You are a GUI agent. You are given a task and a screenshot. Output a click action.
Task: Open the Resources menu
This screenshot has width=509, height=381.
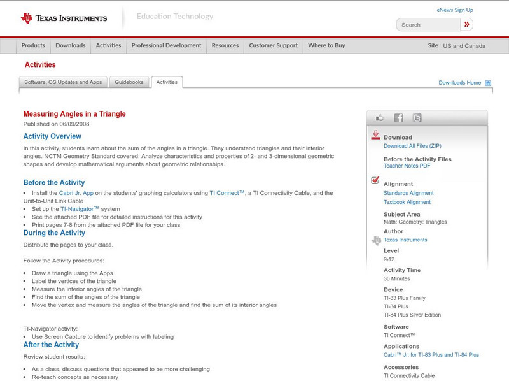click(x=225, y=45)
